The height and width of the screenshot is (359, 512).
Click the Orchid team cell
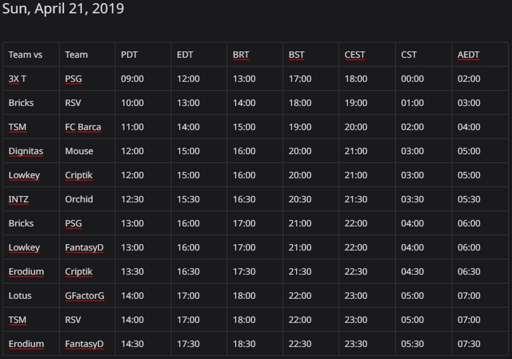coord(87,199)
